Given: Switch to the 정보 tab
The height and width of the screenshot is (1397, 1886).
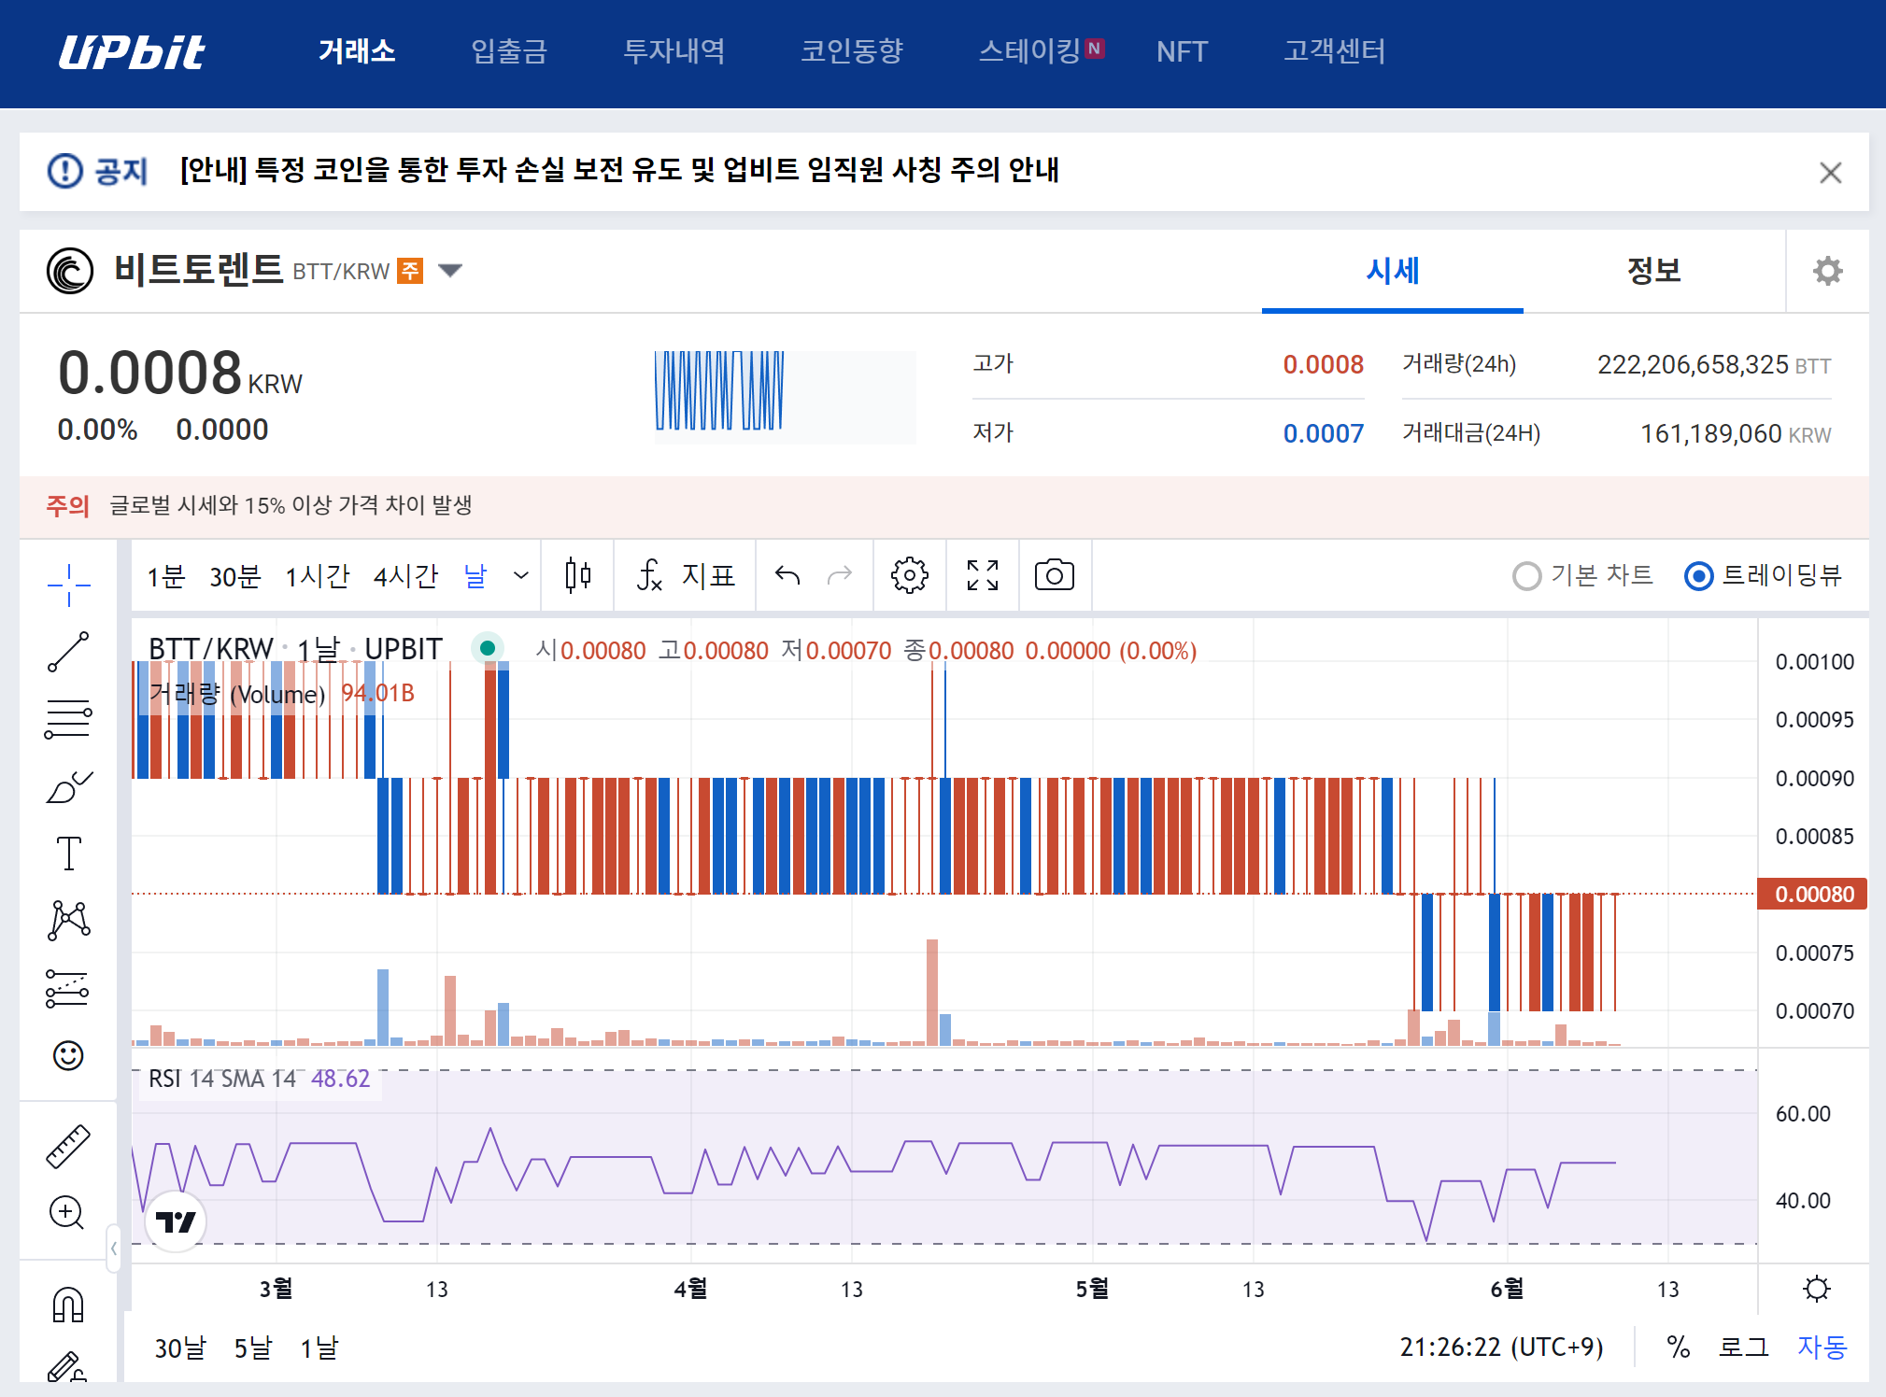Looking at the screenshot, I should [x=1653, y=271].
